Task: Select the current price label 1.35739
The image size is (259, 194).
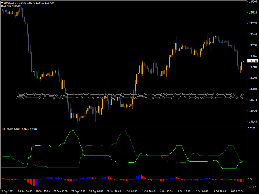Action: coord(253,61)
